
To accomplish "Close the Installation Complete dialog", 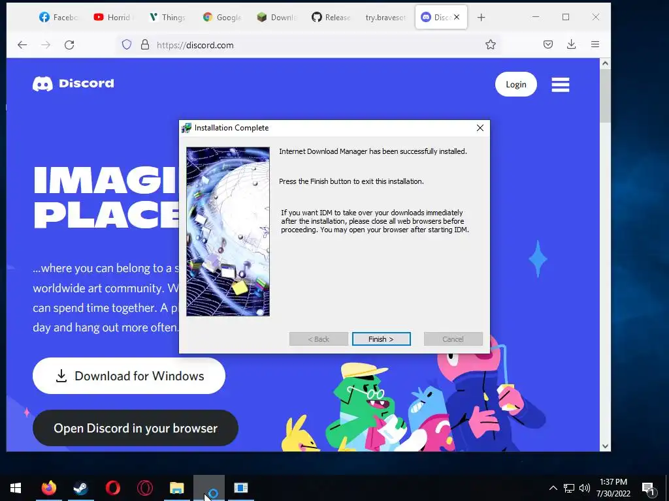I will [x=480, y=128].
